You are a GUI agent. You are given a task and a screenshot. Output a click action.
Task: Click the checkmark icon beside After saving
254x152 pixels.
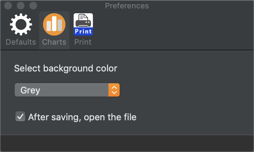(x=20, y=117)
